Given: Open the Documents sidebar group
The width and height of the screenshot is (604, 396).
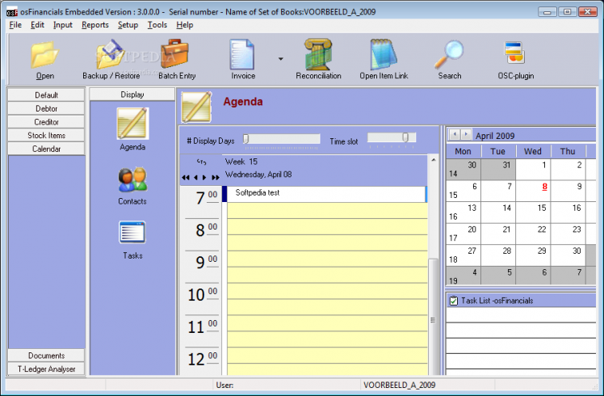Looking at the screenshot, I should point(46,356).
